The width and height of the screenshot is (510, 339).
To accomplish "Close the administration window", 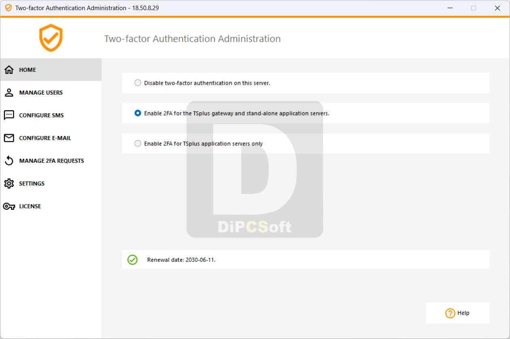I will [497, 8].
